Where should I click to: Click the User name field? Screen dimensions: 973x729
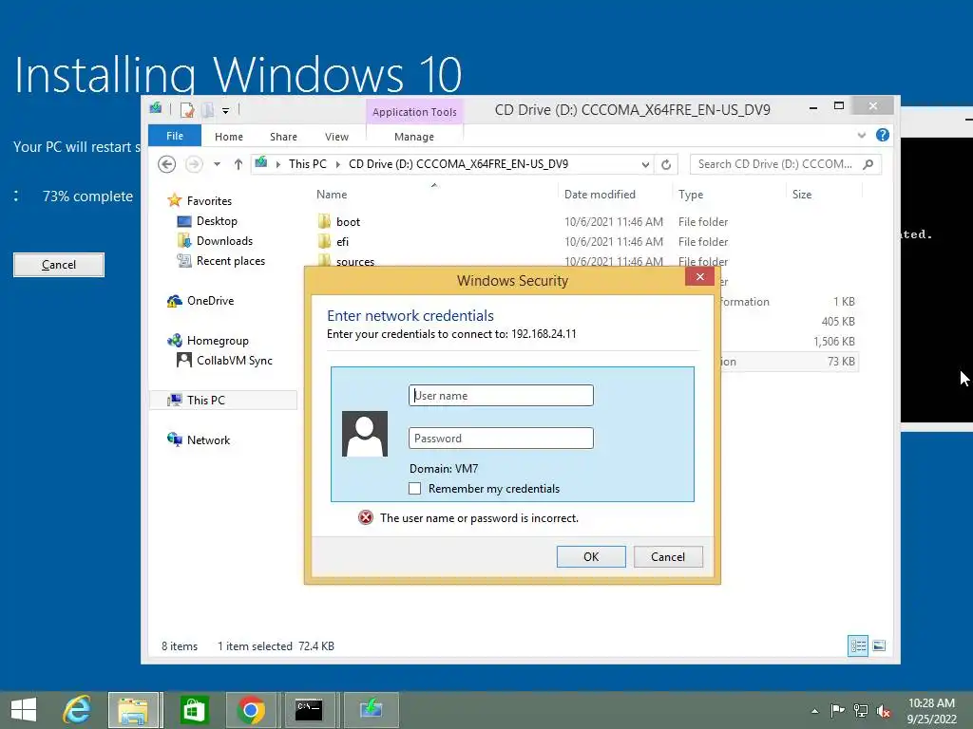[501, 396]
